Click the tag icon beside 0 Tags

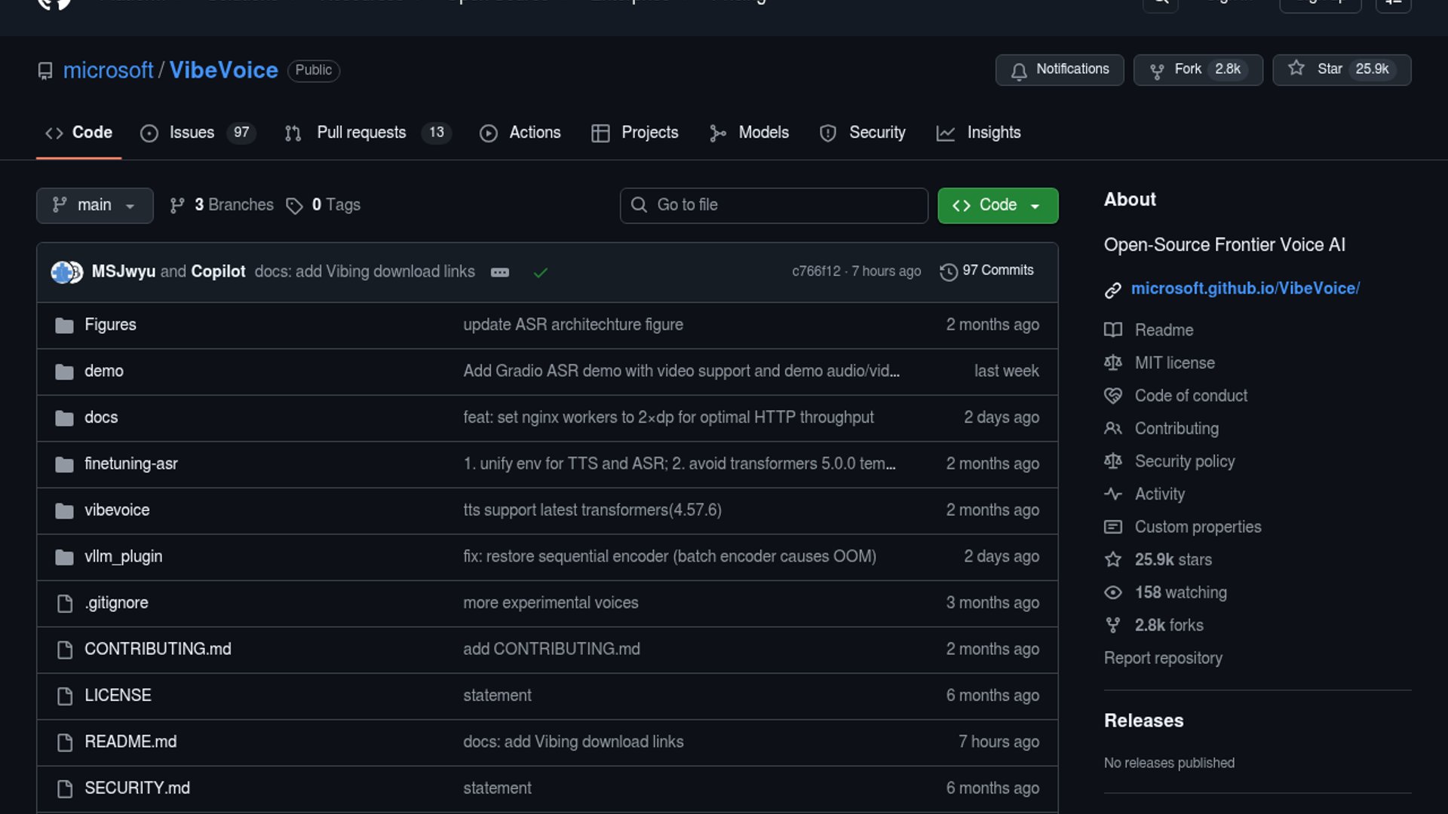pyautogui.click(x=294, y=206)
